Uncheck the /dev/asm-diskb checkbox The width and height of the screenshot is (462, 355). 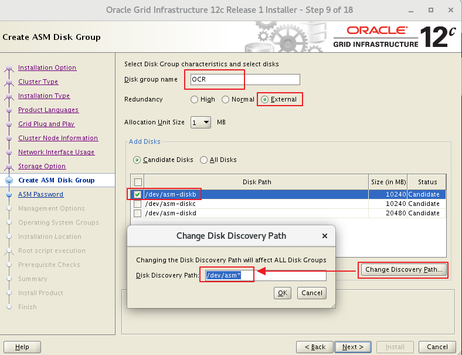137,194
